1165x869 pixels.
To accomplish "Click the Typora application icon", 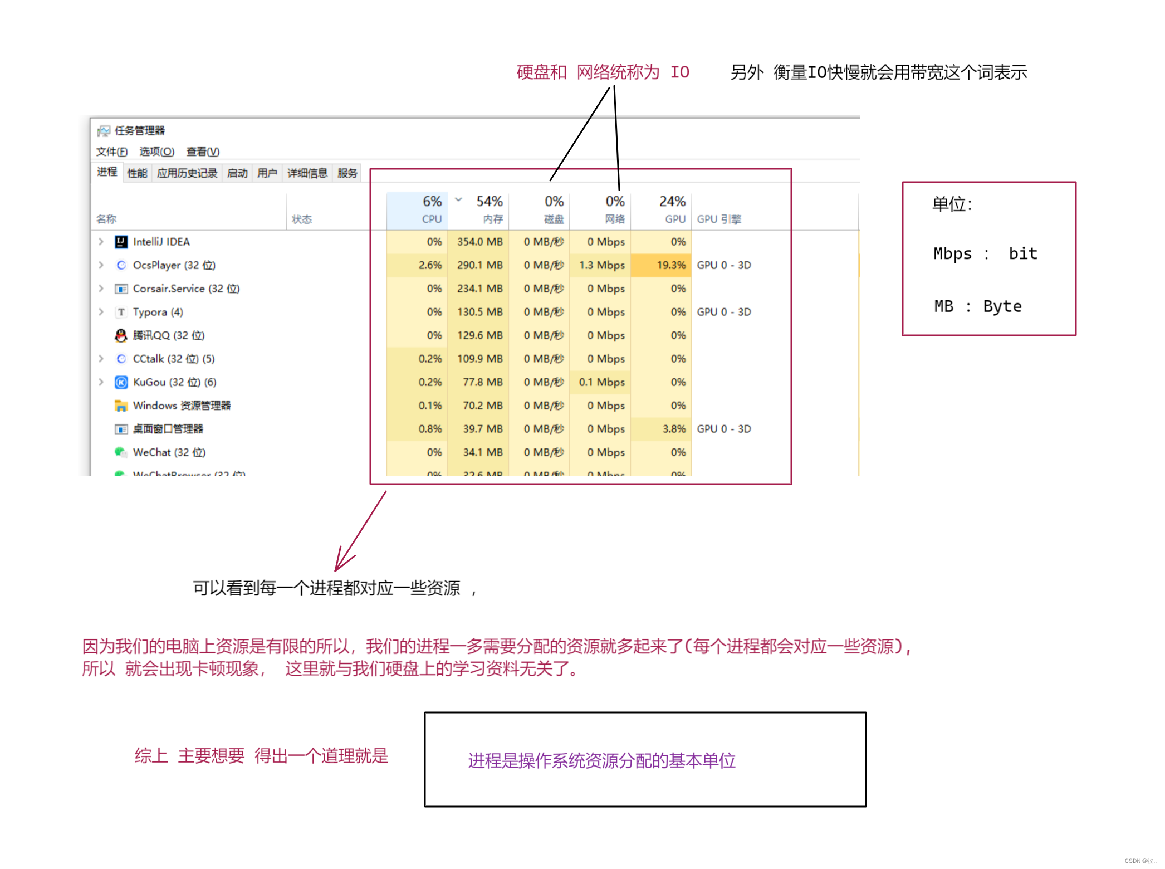I will tap(121, 312).
